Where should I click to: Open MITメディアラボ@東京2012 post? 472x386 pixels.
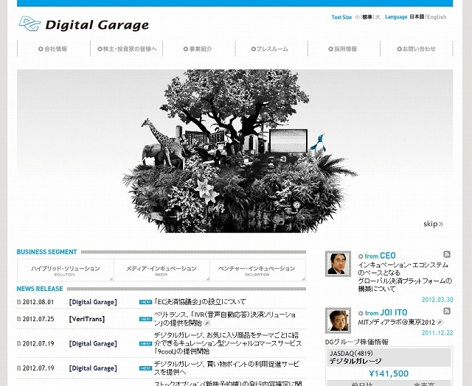click(x=397, y=323)
